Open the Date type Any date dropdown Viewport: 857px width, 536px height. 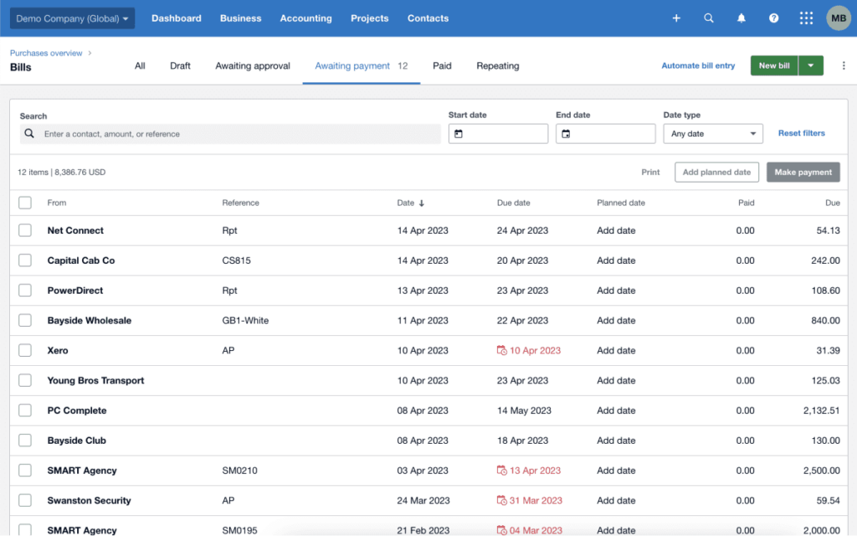712,133
